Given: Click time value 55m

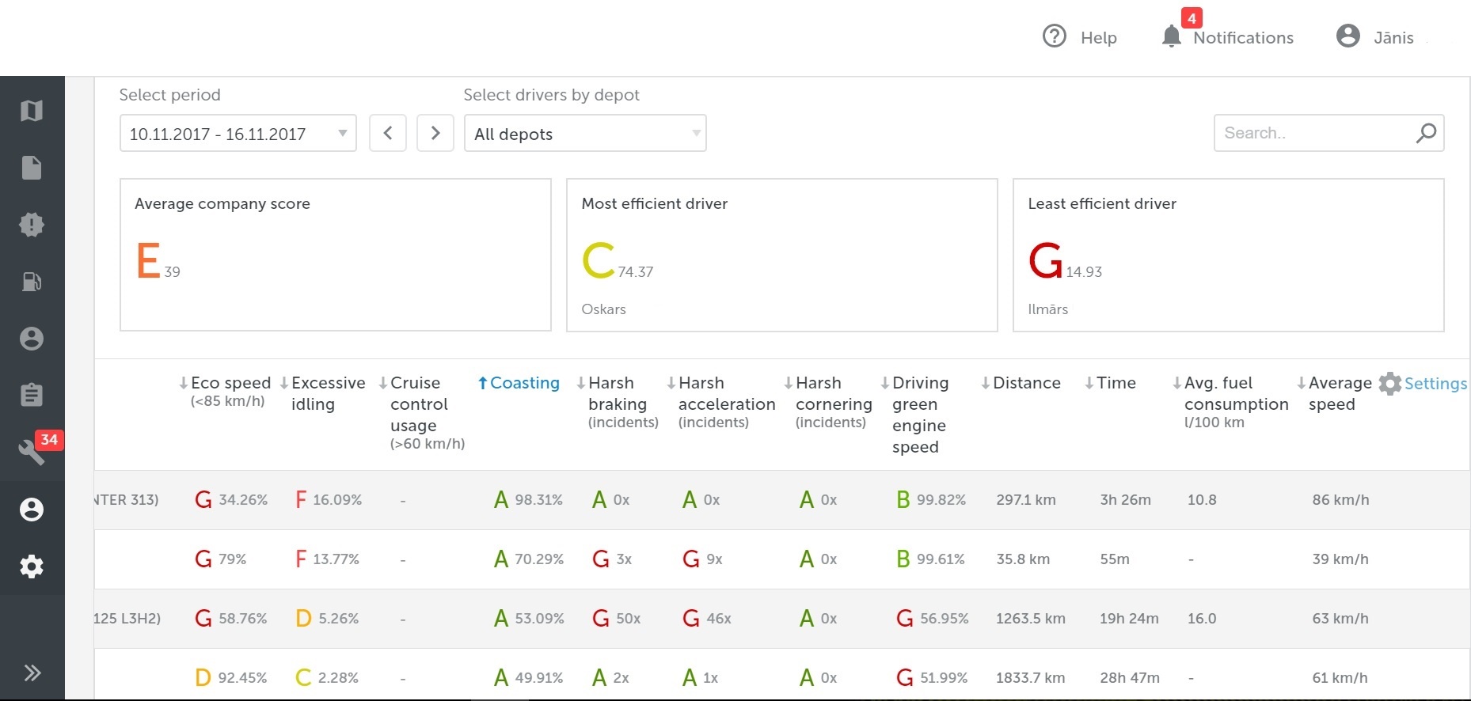Looking at the screenshot, I should coord(1114,559).
